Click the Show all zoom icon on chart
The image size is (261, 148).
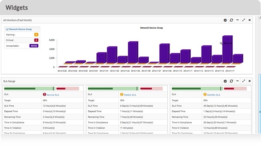coord(221,43)
